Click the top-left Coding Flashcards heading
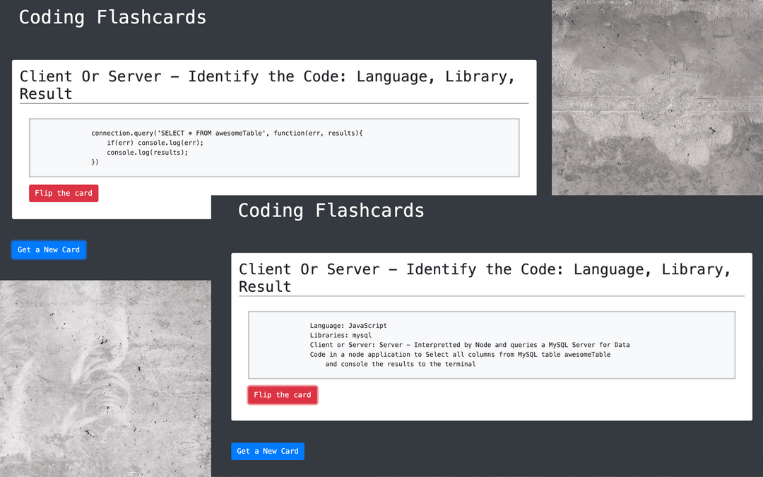This screenshot has height=477, width=763. (x=112, y=17)
